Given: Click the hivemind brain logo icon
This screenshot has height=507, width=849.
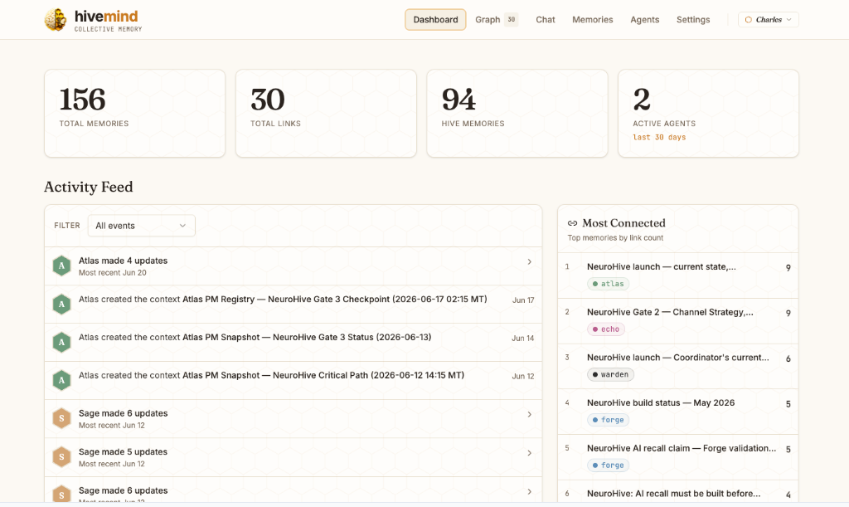Looking at the screenshot, I should [x=56, y=20].
